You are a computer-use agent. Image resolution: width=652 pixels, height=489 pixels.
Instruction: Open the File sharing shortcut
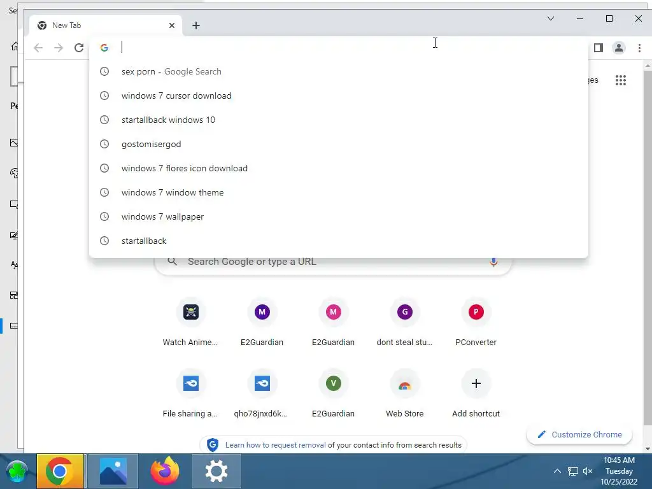(x=190, y=395)
